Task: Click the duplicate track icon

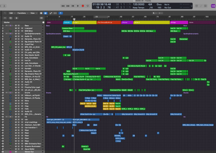Action: point(11,18)
